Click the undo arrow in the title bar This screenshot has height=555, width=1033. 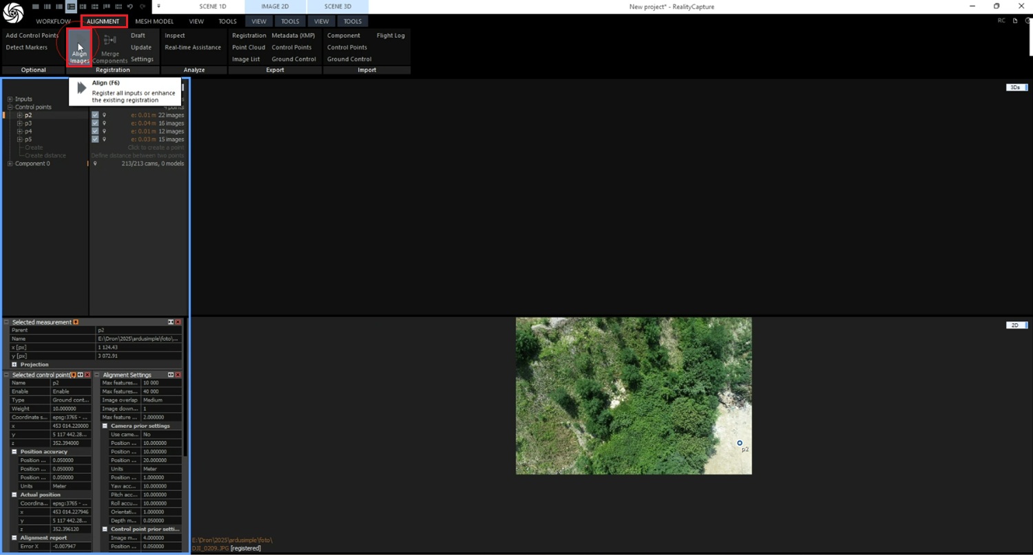click(x=130, y=6)
